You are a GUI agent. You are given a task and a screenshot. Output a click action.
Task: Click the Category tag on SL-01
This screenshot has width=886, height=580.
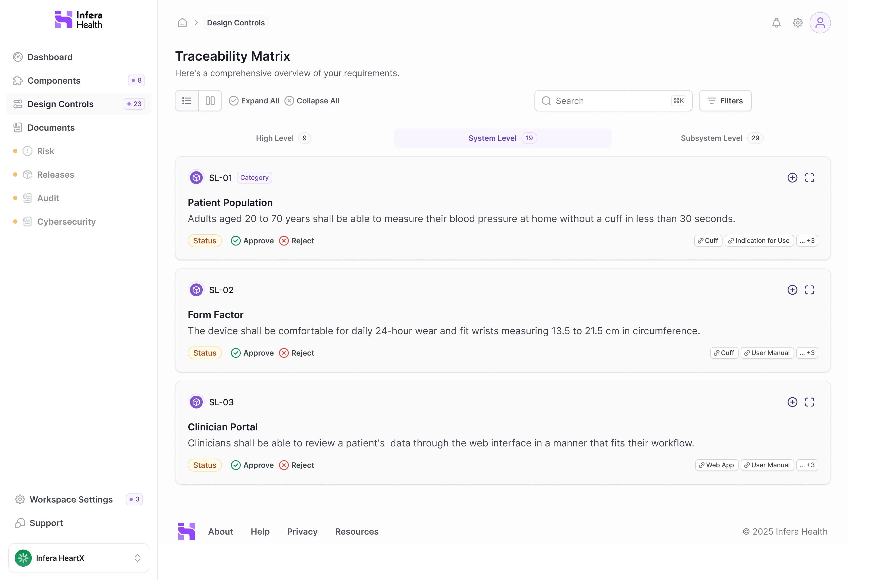tap(254, 178)
